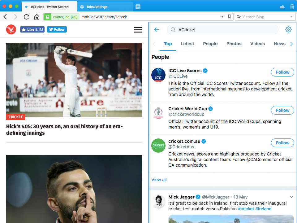Select the News search results tab
Image resolution: width=297 pixels, height=223 pixels.
[280, 44]
